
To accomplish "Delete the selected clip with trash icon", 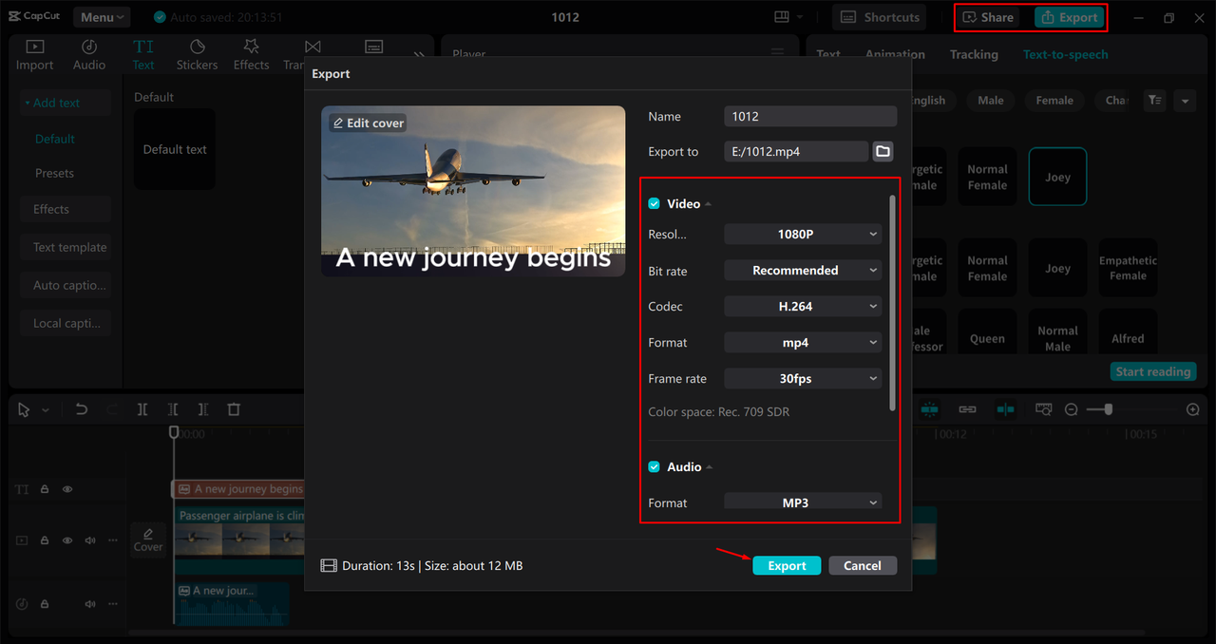I will [234, 409].
